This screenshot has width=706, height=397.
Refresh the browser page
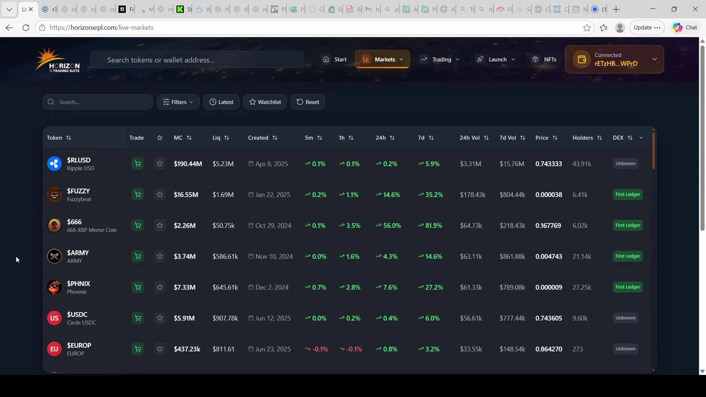point(26,28)
